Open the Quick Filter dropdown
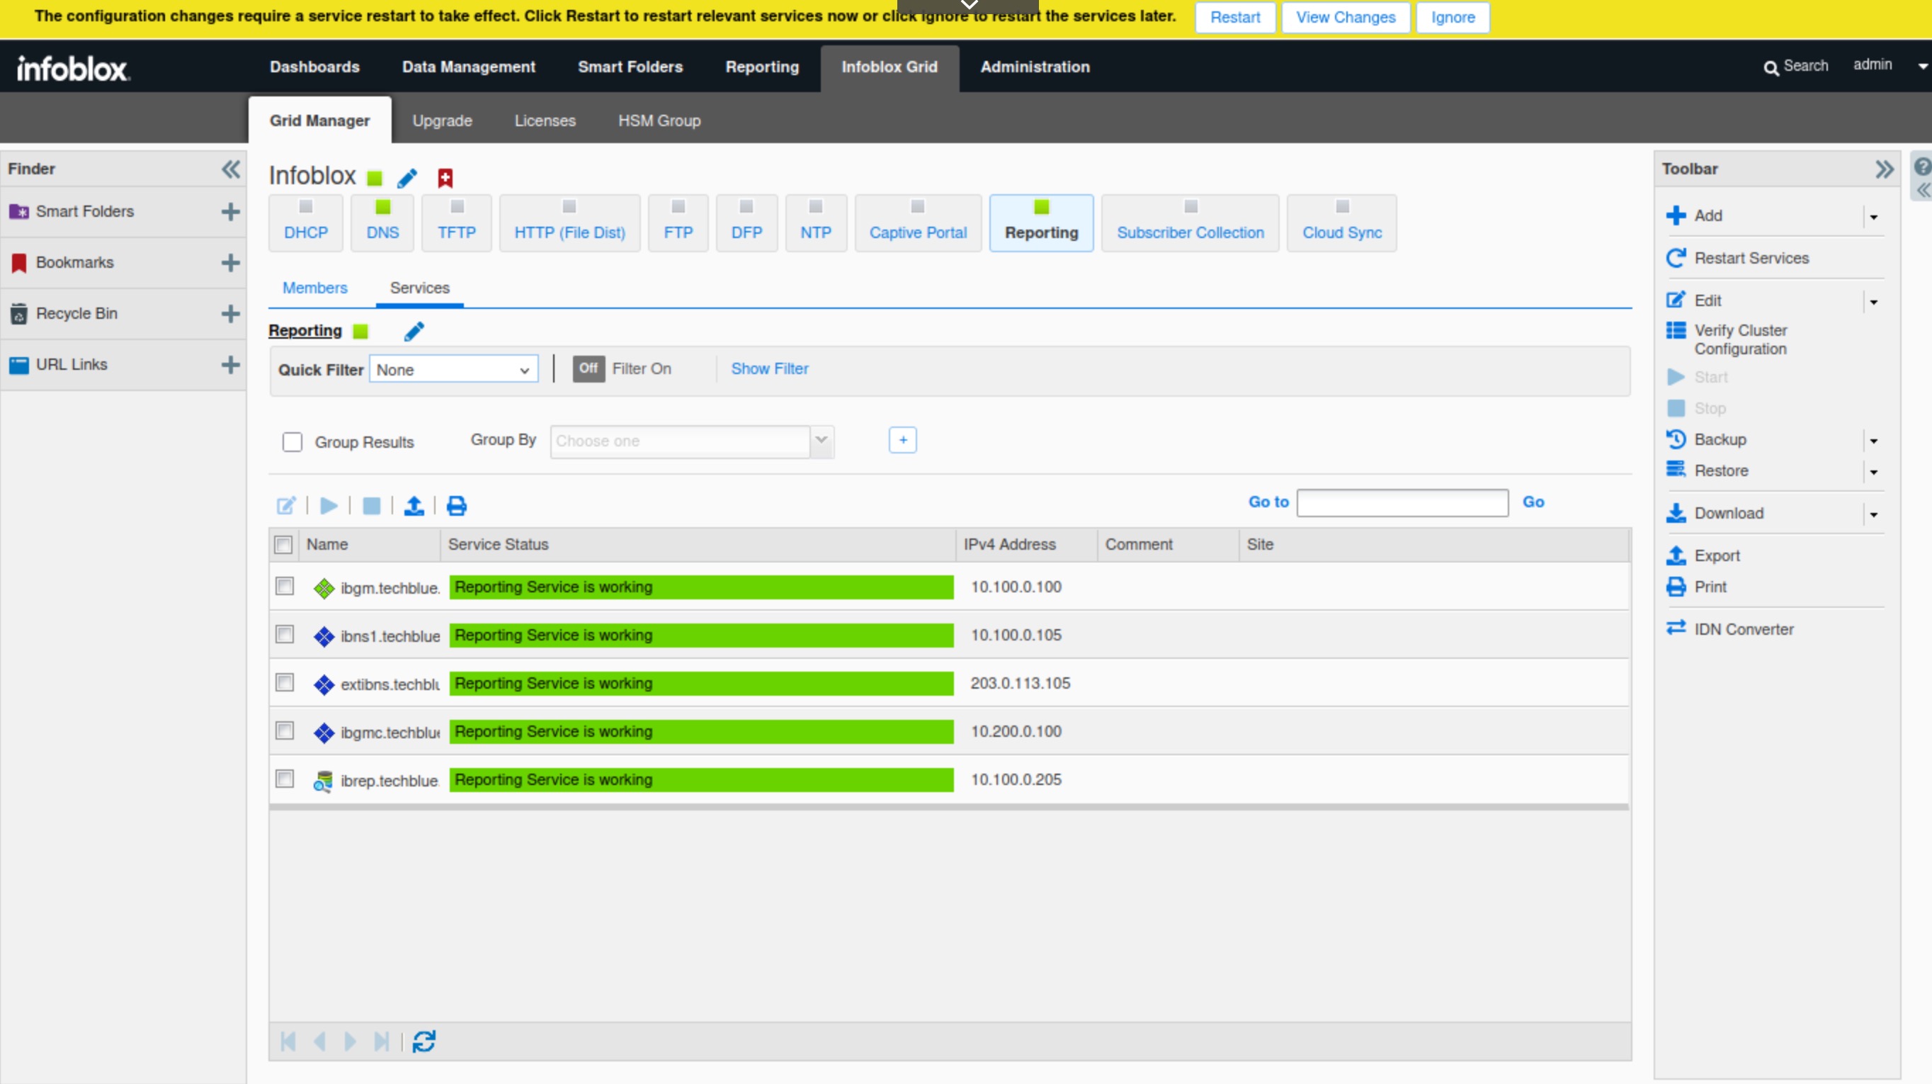The image size is (1932, 1084). pos(453,370)
